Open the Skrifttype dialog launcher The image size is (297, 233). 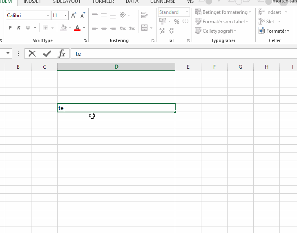click(x=85, y=41)
